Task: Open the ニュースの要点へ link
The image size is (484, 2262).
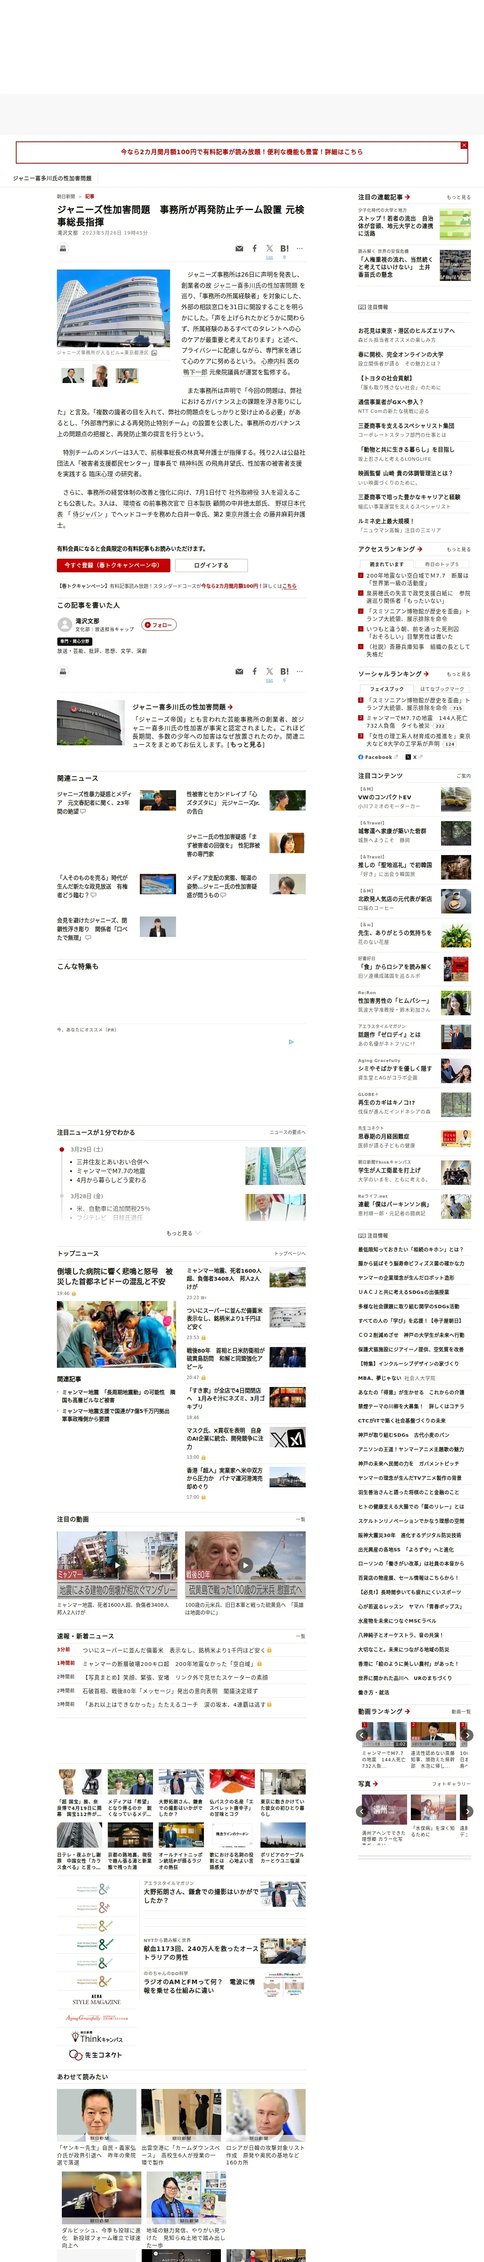Action: (x=287, y=1133)
